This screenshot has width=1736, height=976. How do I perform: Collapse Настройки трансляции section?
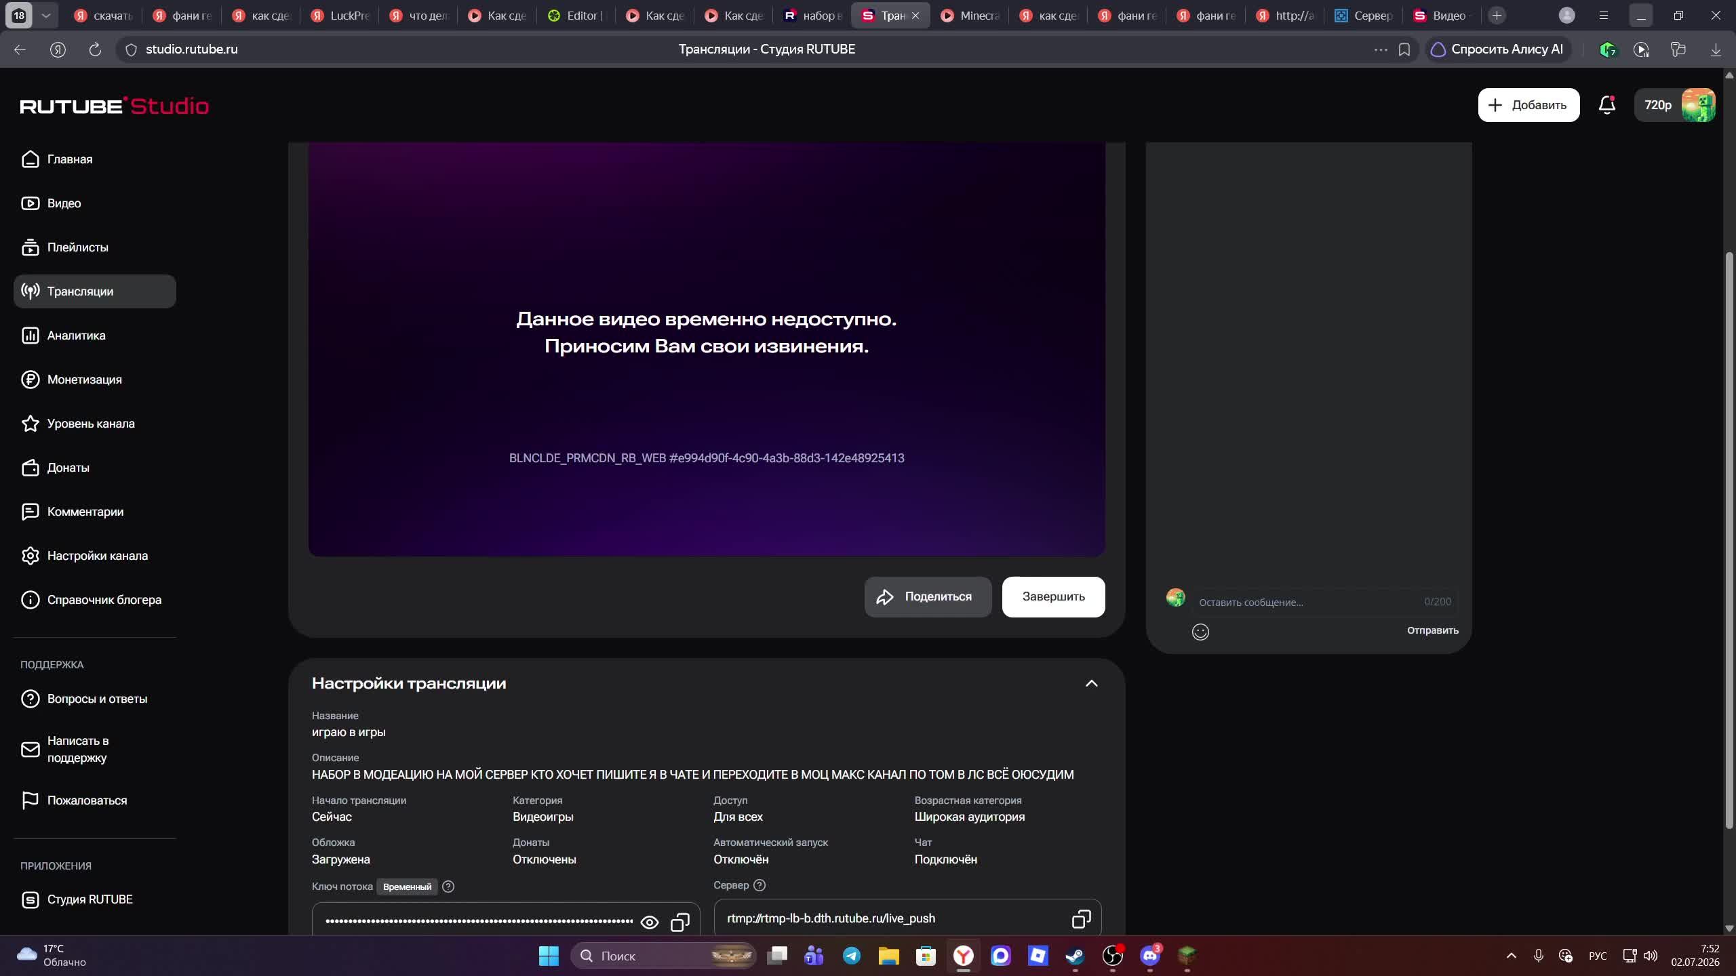point(1091,683)
